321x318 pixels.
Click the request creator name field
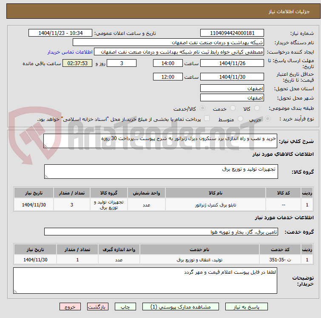(179, 52)
